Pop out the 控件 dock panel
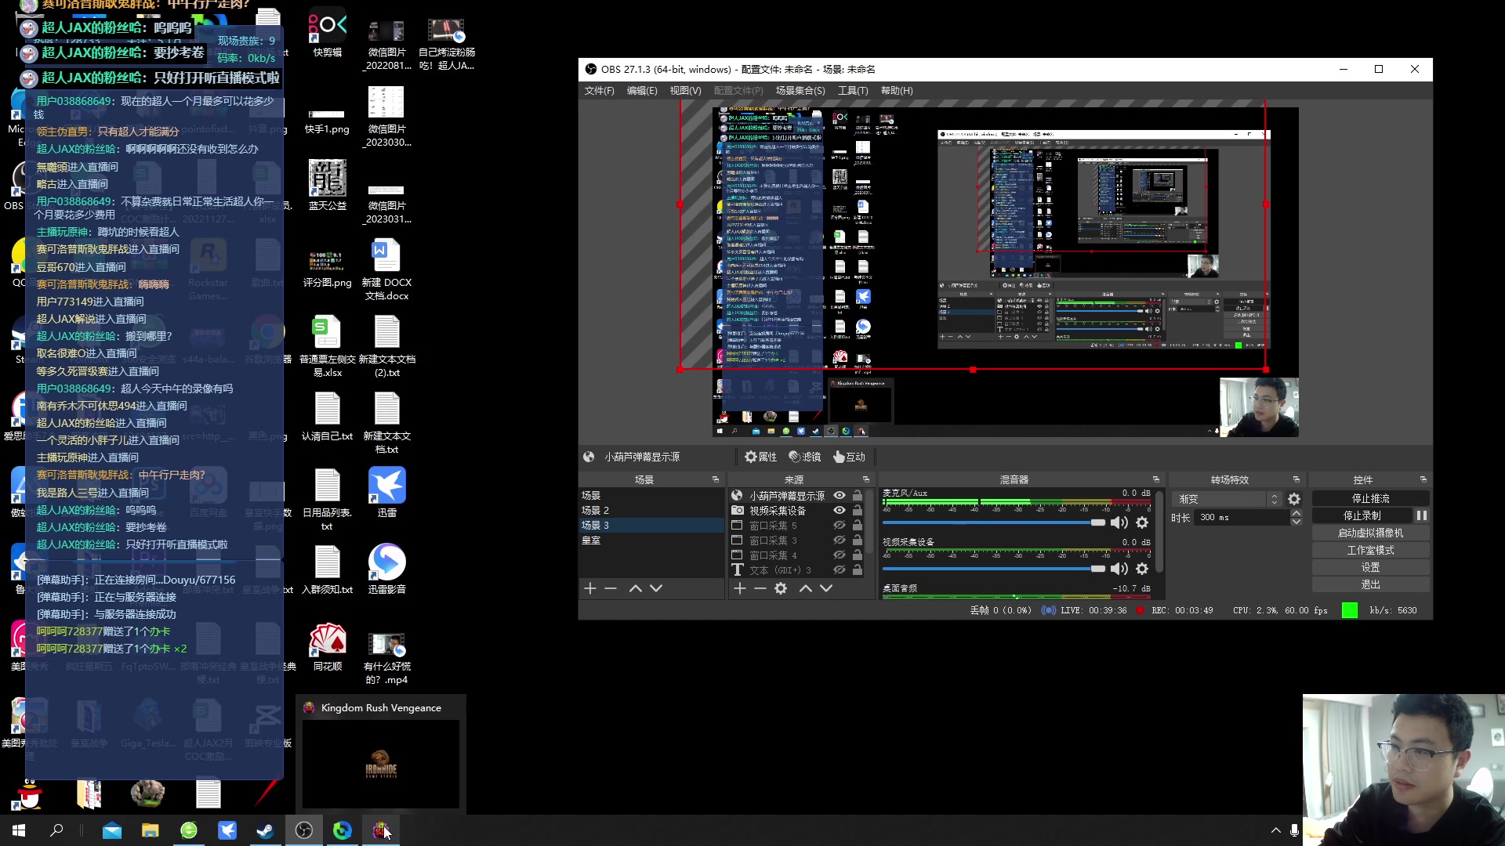 [x=1423, y=479]
